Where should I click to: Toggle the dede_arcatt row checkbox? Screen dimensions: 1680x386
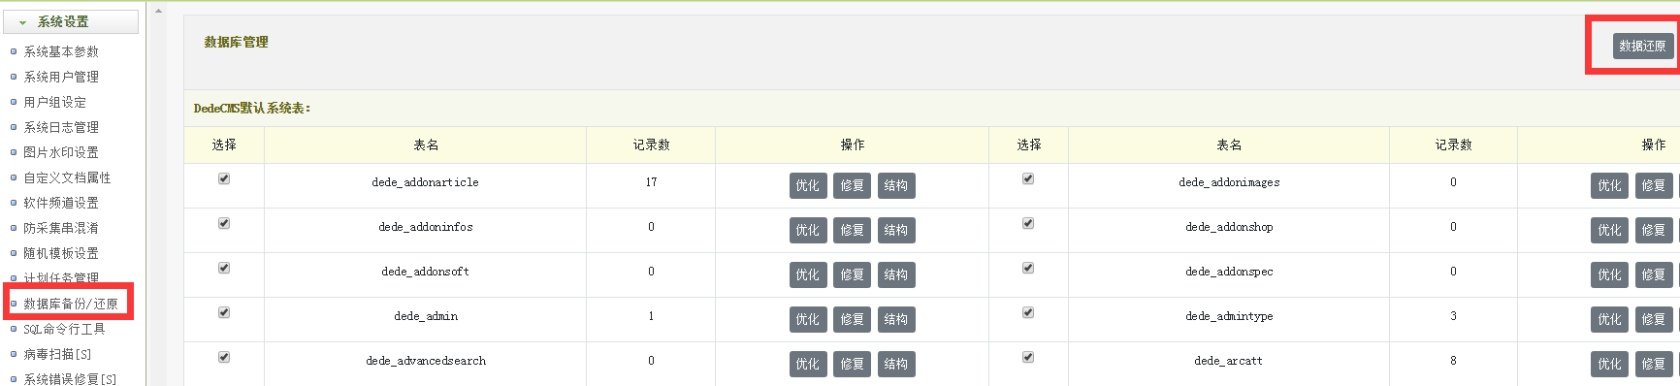point(1028,357)
